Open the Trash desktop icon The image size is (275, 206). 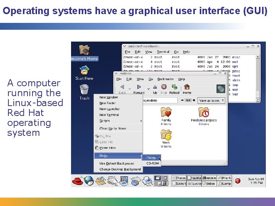pyautogui.click(x=84, y=92)
